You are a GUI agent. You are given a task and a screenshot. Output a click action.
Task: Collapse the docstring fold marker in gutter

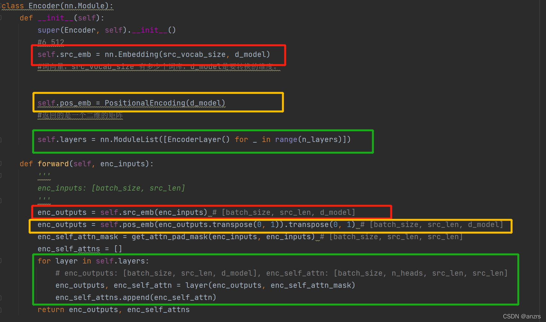(3, 175)
